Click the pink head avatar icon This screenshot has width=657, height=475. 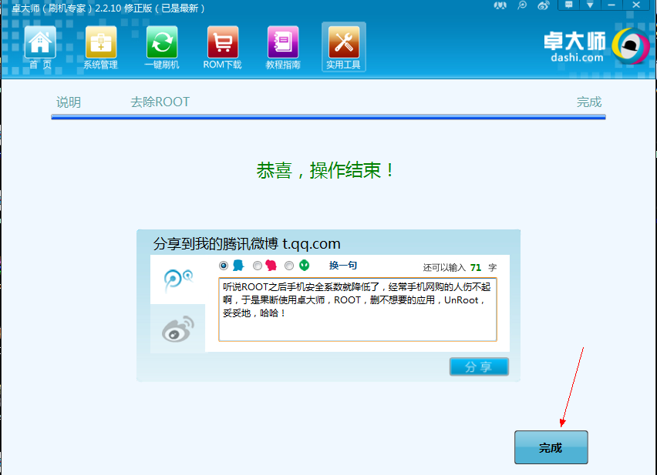coord(271,265)
